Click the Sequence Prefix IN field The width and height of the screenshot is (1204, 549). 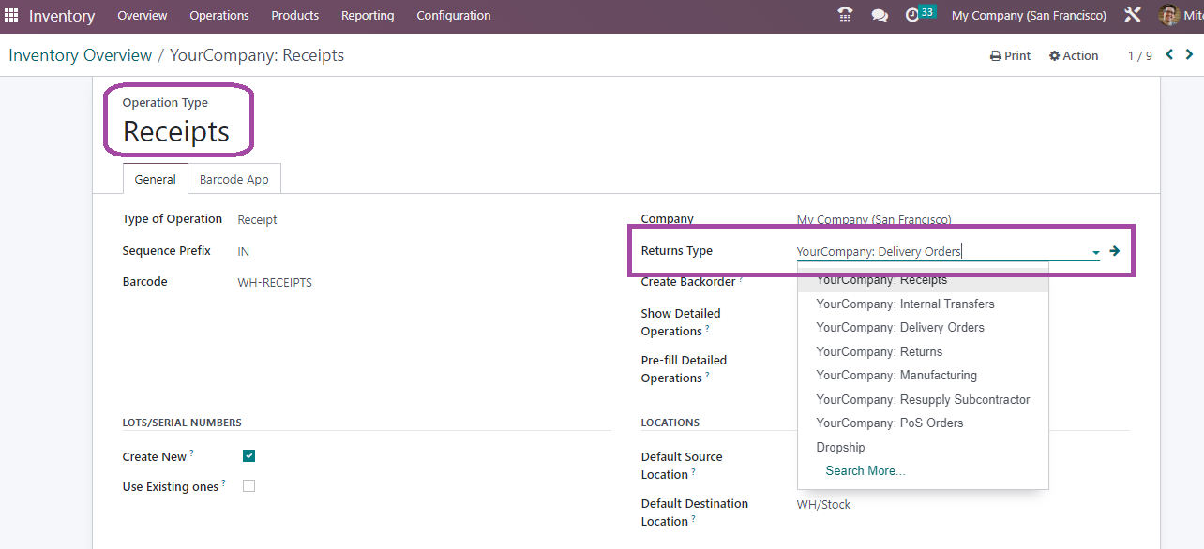[x=244, y=251]
